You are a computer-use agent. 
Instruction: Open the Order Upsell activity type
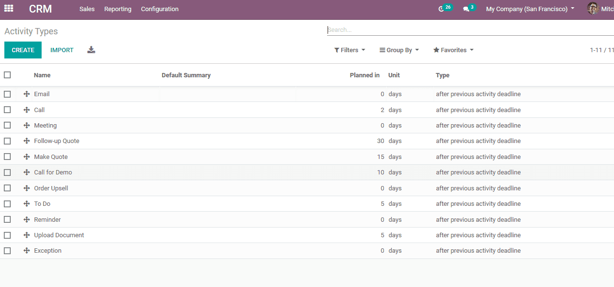tap(51, 188)
